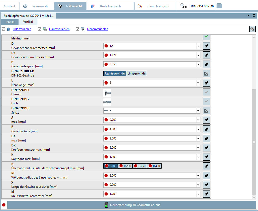Expand the B Gewindelänge value list
This screenshot has width=258, height=211.
point(198,129)
